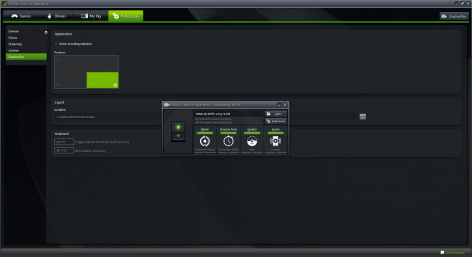The width and height of the screenshot is (472, 257).
Task: Flip the ShadowPlay on/off power switch
Action: pos(178,131)
